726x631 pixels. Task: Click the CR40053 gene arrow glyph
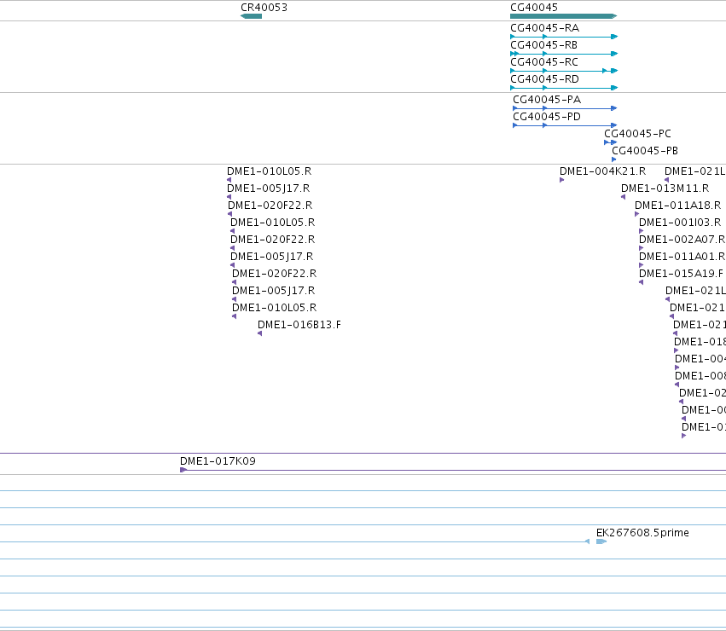(x=252, y=16)
